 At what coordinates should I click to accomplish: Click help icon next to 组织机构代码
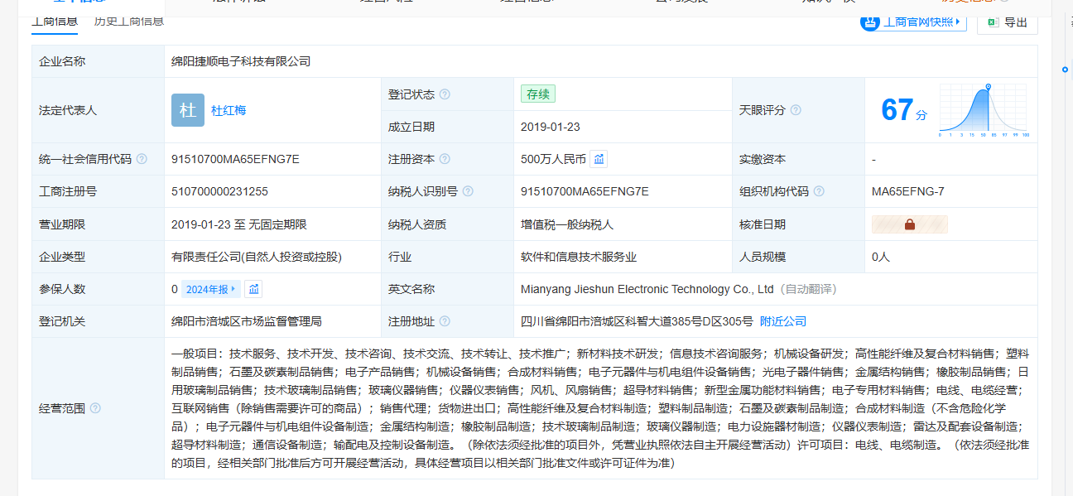(x=819, y=191)
